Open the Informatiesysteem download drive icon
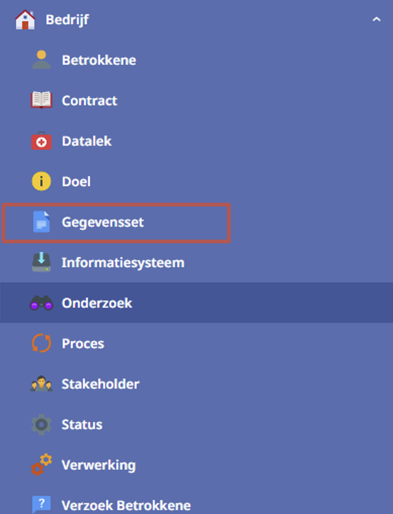Image resolution: width=393 pixels, height=514 pixels. 41,262
